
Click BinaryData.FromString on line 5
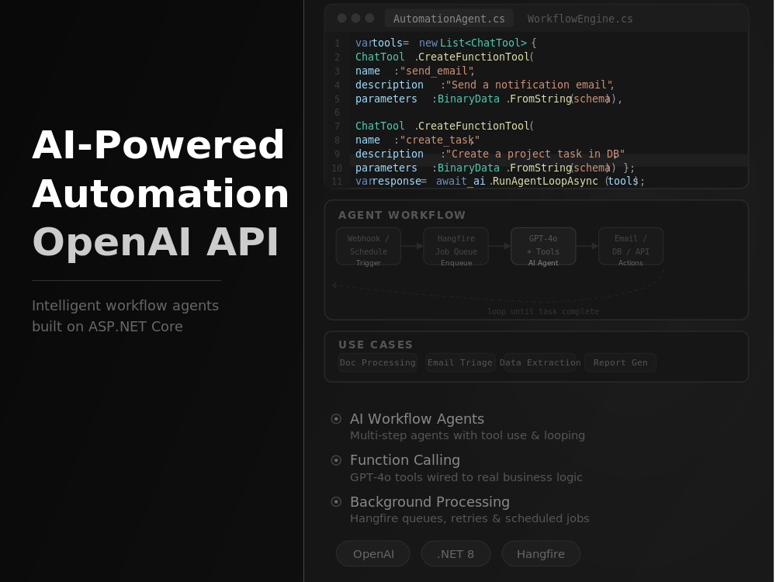[x=504, y=99]
